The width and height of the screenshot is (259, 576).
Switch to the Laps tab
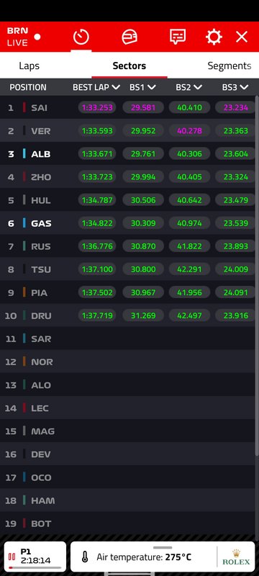point(29,66)
